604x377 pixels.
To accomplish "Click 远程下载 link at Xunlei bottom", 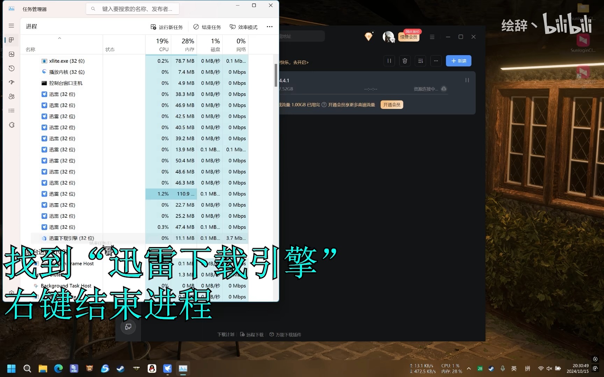I will pos(252,334).
